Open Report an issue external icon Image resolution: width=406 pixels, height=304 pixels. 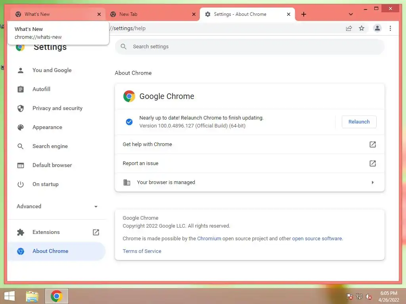(372, 163)
